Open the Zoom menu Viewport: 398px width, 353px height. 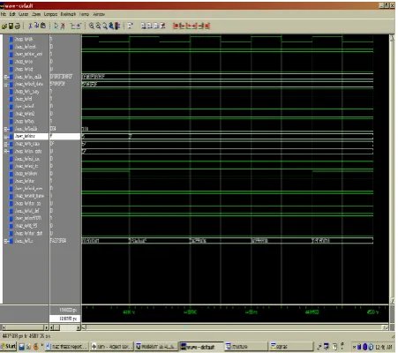coord(36,14)
